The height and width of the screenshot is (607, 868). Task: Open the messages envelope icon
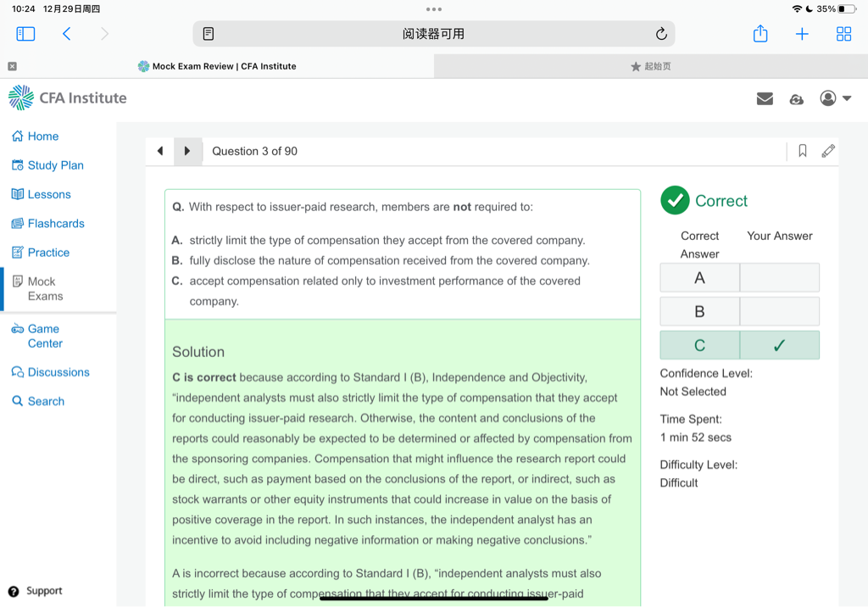(765, 98)
